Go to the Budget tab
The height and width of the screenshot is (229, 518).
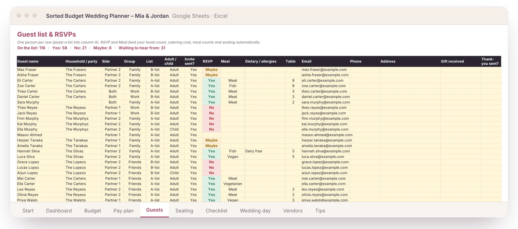coord(92,211)
